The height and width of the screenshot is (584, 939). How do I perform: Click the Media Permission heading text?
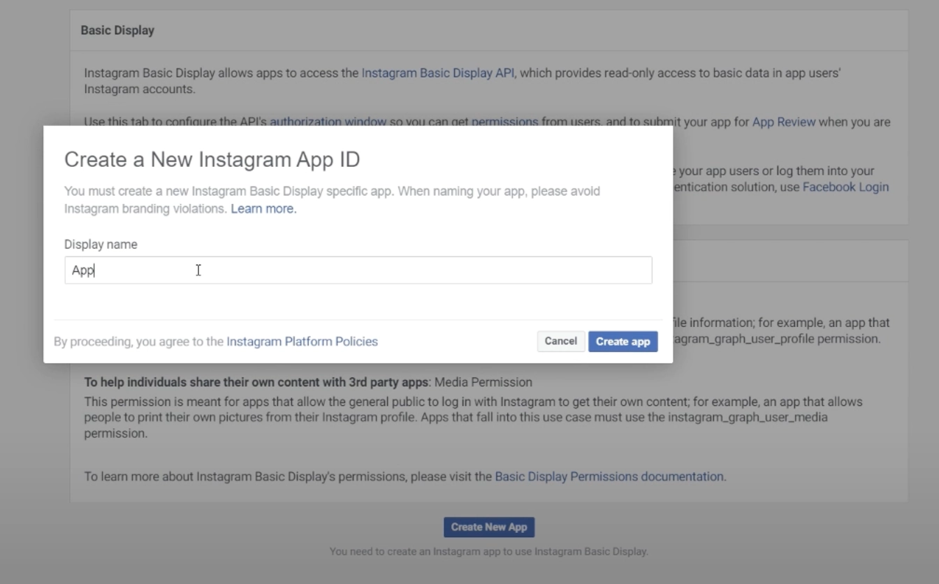point(483,382)
